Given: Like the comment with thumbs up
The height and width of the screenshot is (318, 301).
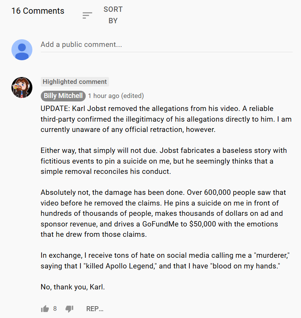Looking at the screenshot, I should 45,309.
